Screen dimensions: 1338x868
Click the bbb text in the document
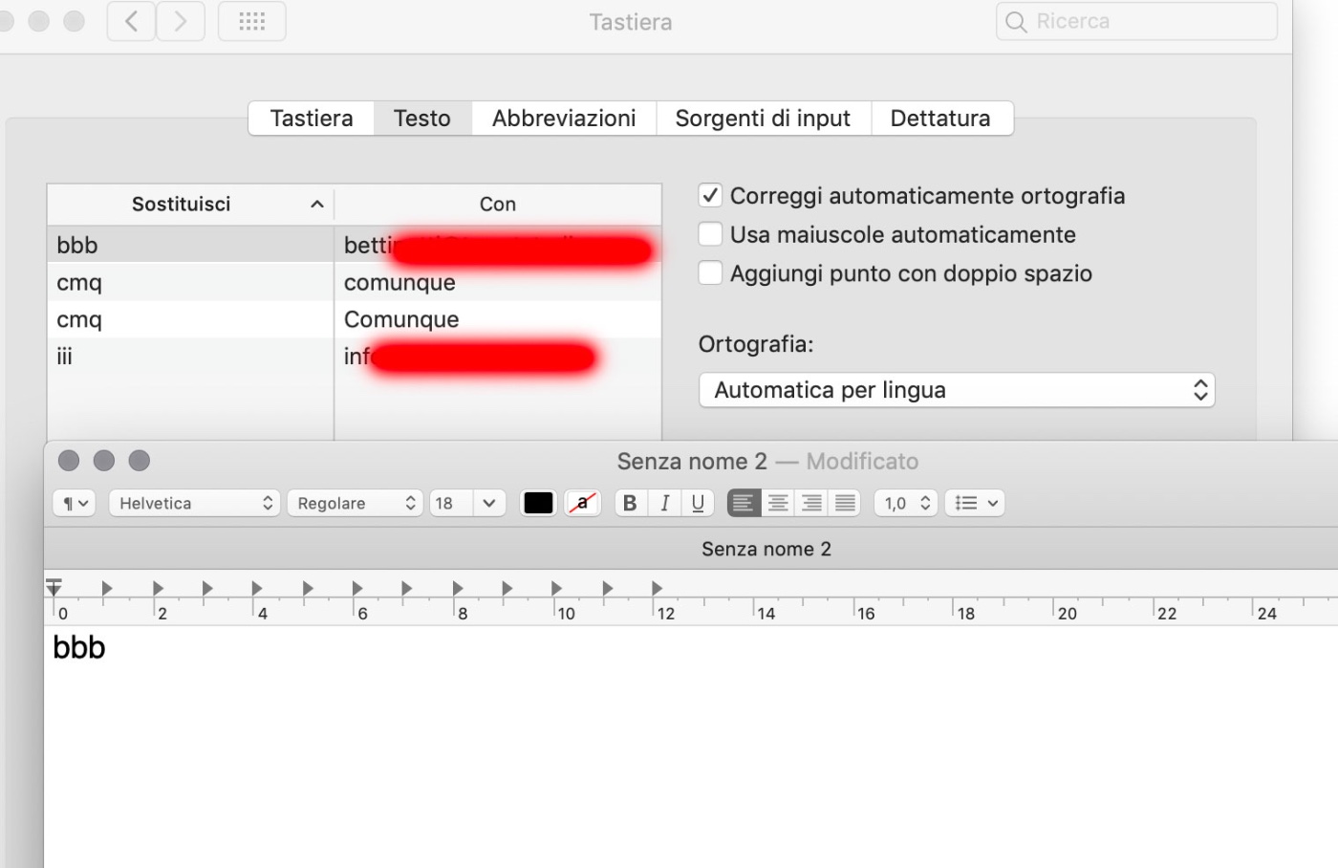[79, 648]
